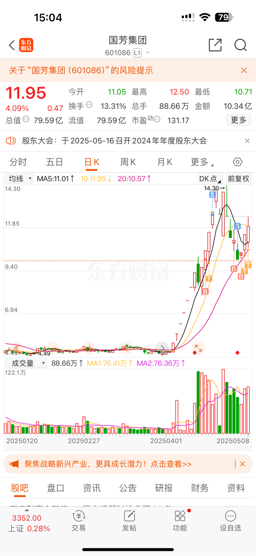Tap 设自选 add watchlist icon
This screenshot has width=256, height=556.
(x=230, y=521)
